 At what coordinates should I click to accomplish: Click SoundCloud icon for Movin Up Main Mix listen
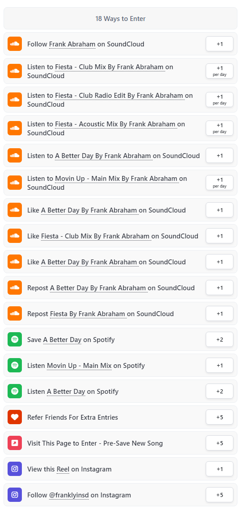point(15,183)
